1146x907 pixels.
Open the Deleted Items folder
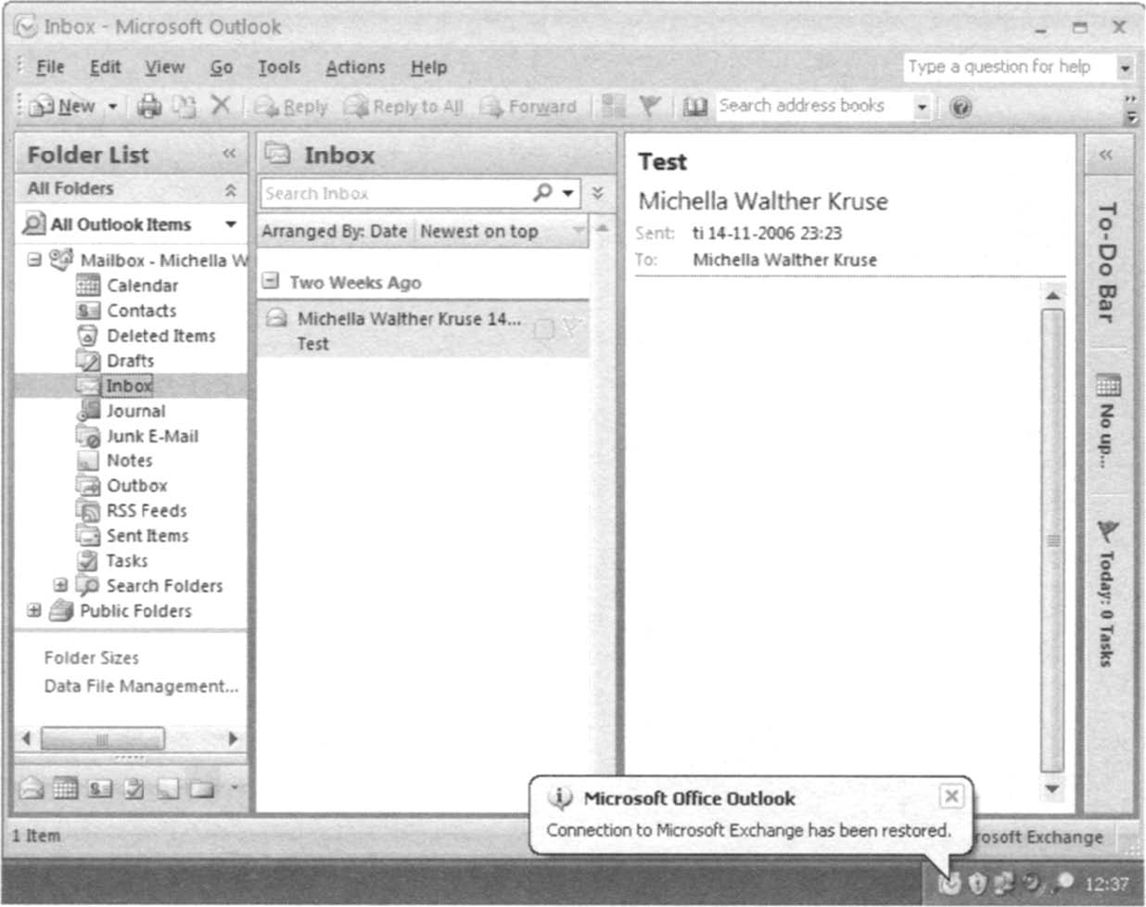[x=160, y=336]
